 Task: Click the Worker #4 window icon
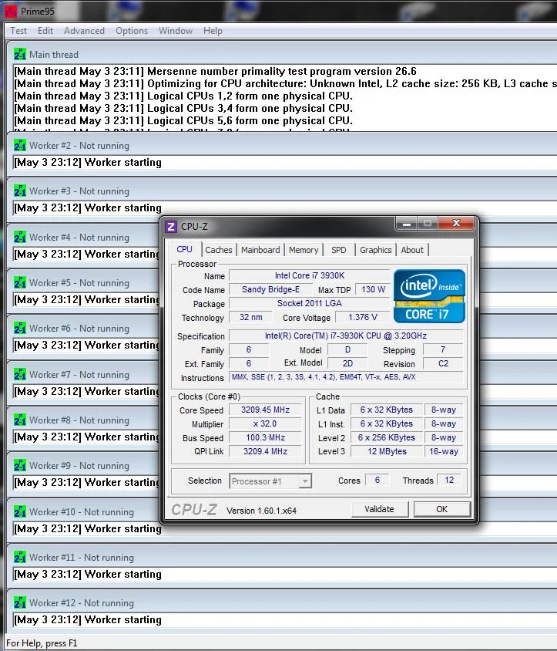(x=19, y=237)
